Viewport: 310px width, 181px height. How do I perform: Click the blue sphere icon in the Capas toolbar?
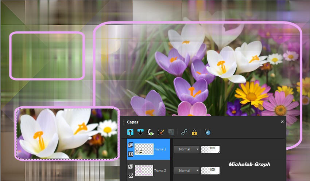click(208, 133)
